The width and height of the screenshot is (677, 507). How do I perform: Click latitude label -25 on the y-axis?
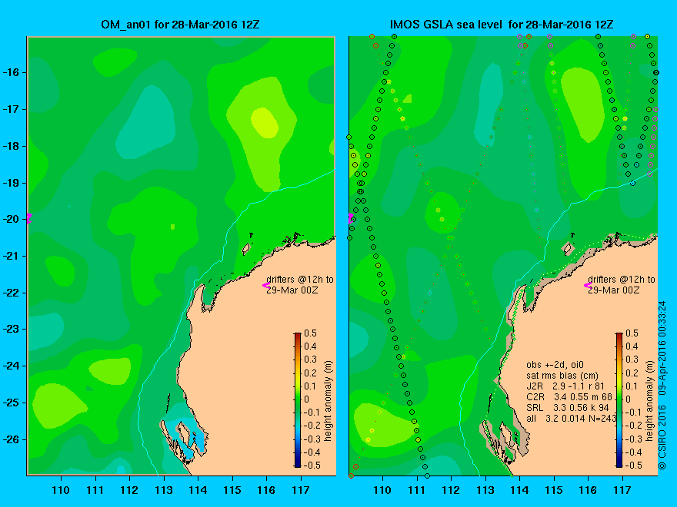(12, 403)
